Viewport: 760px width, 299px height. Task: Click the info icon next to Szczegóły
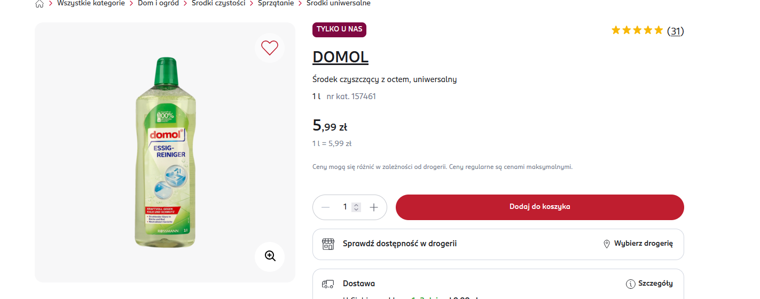631,284
